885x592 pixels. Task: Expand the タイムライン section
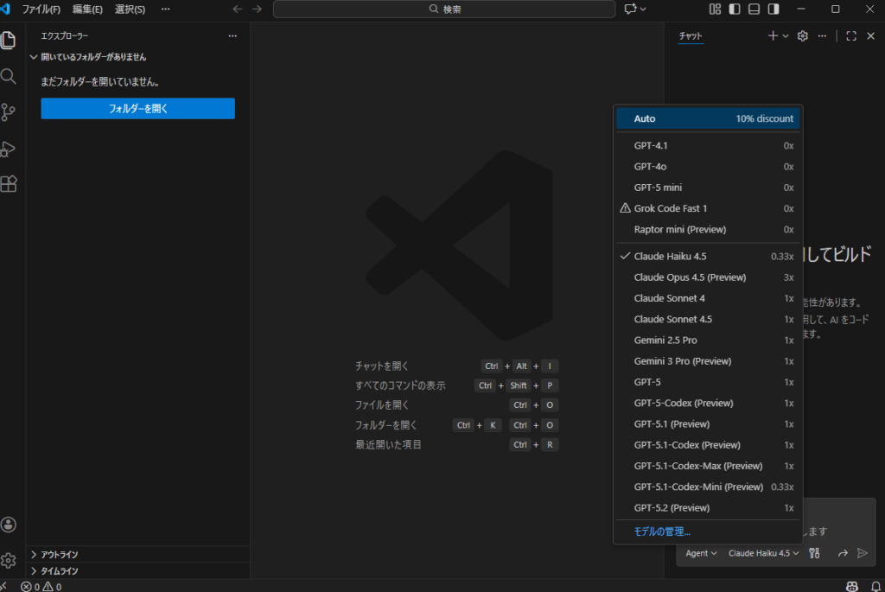click(x=60, y=571)
